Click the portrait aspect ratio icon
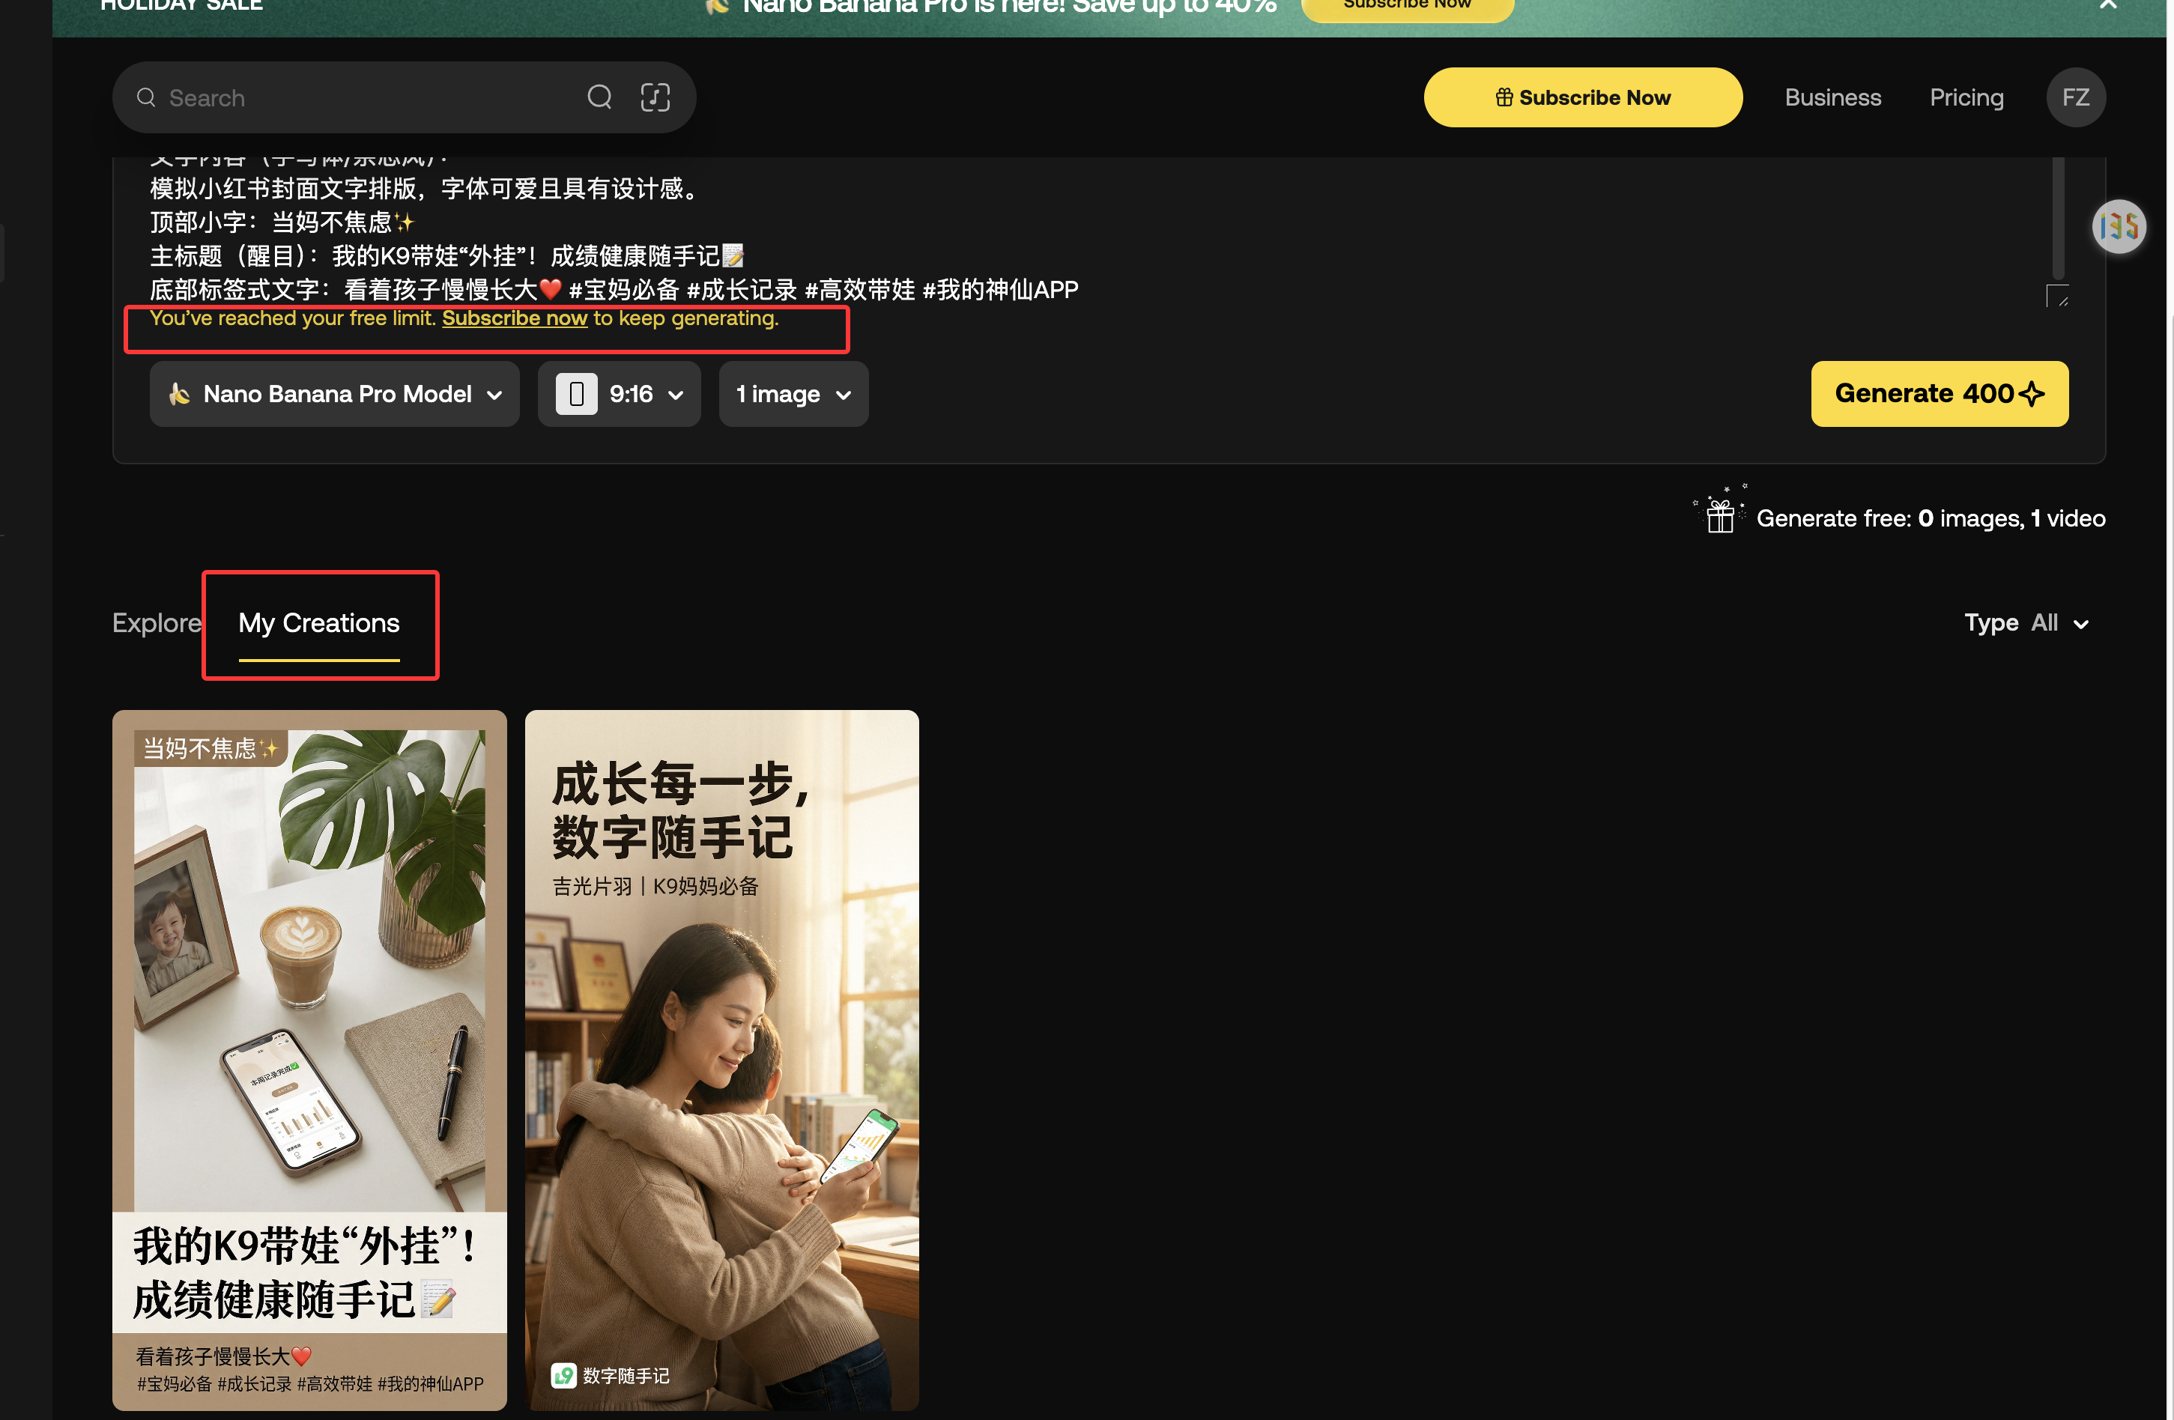The image size is (2174, 1420). pos(576,394)
